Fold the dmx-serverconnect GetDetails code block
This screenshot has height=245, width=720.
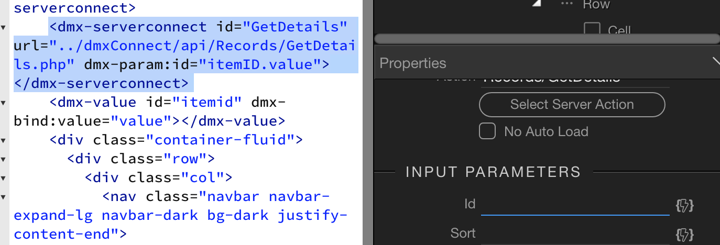4,26
